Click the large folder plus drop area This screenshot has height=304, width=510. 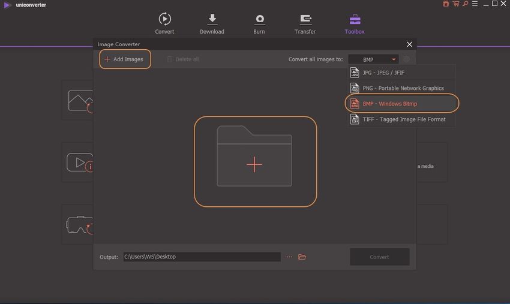coord(255,161)
